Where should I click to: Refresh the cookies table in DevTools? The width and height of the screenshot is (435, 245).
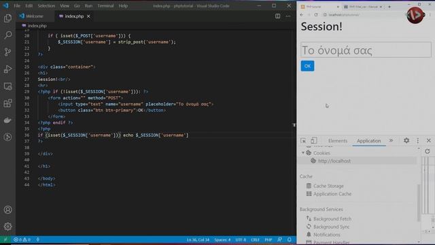(x=428, y=151)
